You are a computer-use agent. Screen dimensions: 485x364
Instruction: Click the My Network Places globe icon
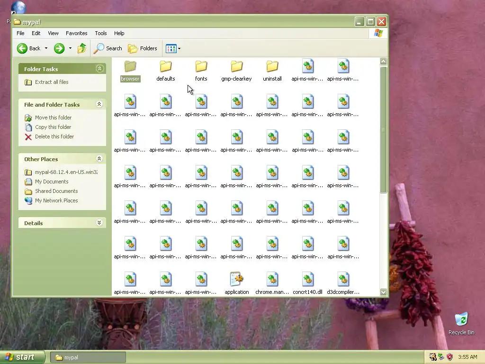28,200
